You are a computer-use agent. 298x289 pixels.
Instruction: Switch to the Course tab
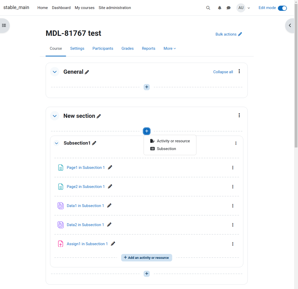56,48
